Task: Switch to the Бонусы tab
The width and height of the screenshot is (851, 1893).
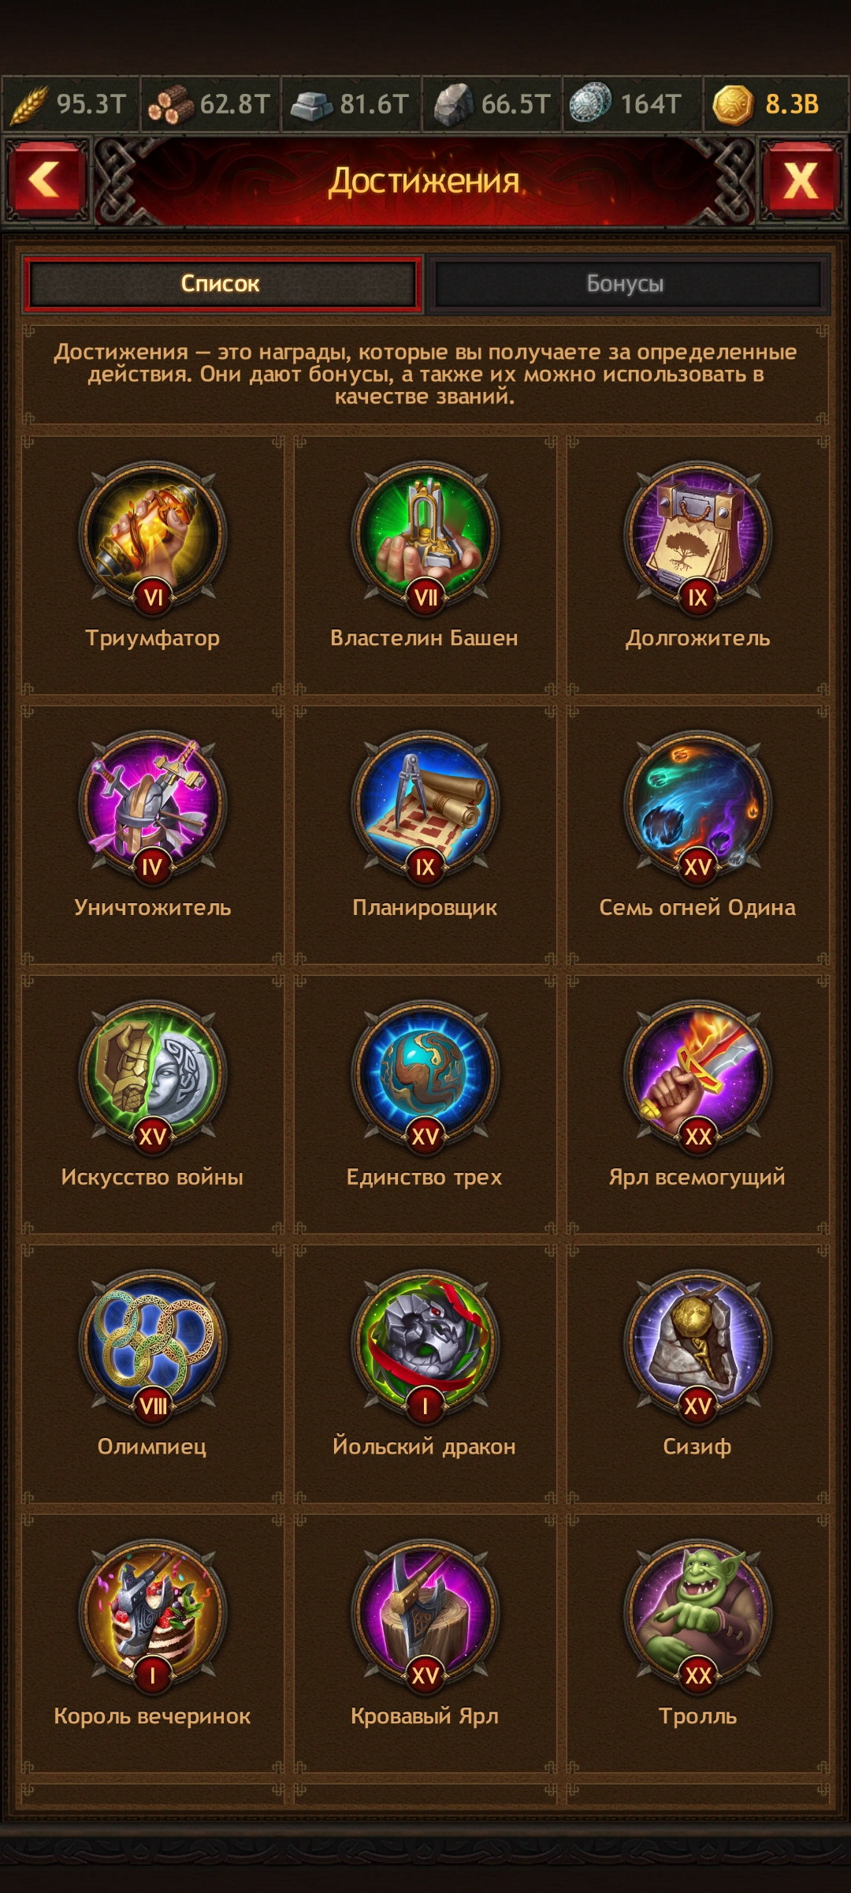Action: tap(626, 284)
